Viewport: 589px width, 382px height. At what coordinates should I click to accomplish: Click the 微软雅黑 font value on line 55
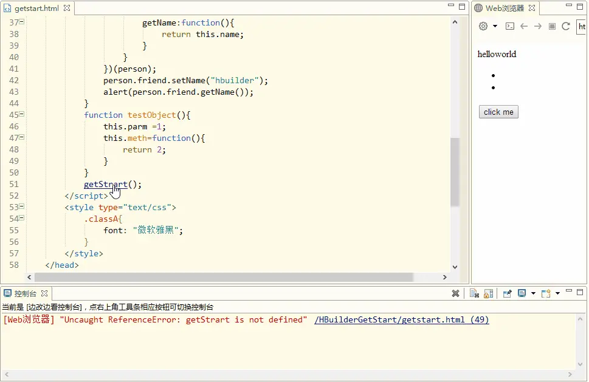point(156,230)
